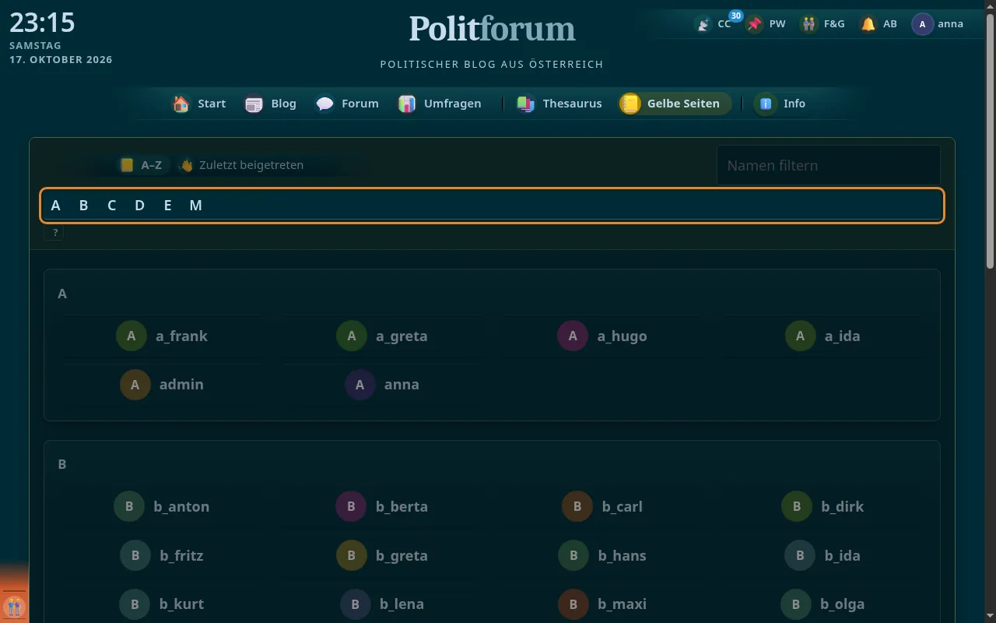
Task: Click the Thesaurus books icon
Action: [526, 104]
